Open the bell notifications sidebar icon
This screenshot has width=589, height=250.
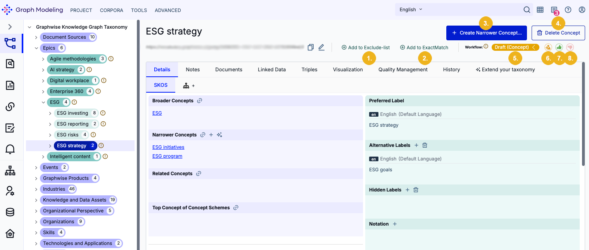pyautogui.click(x=10, y=149)
